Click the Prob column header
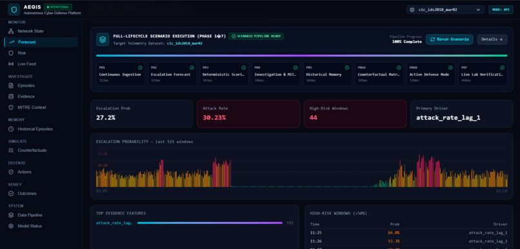Screen dimensions: 520x249 395,224
